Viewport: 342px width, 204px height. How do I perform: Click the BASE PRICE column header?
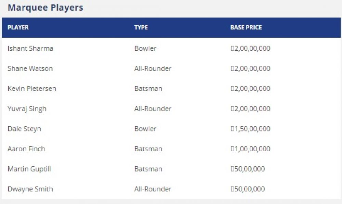pyautogui.click(x=246, y=27)
